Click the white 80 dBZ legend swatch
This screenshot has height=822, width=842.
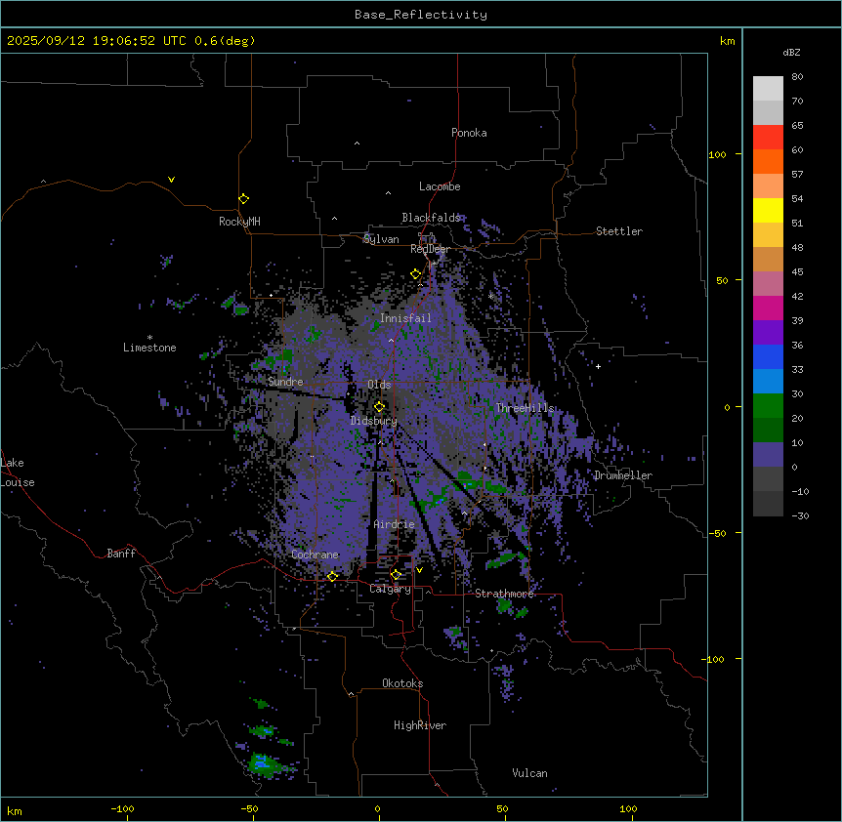pyautogui.click(x=768, y=89)
